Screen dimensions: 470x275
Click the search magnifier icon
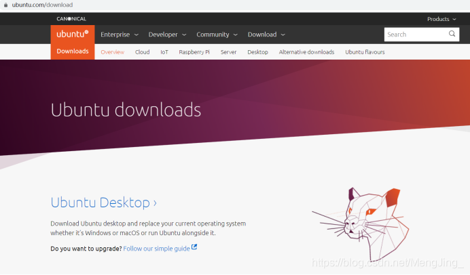[x=452, y=34]
